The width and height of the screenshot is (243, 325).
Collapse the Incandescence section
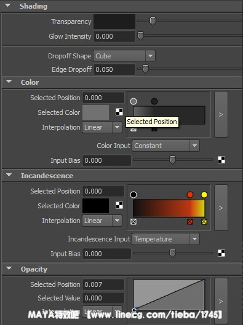[x=9, y=175]
